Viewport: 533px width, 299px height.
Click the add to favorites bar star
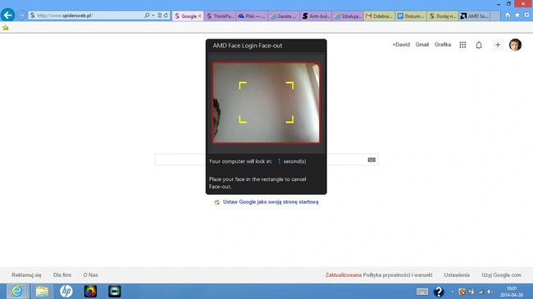click(x=6, y=28)
